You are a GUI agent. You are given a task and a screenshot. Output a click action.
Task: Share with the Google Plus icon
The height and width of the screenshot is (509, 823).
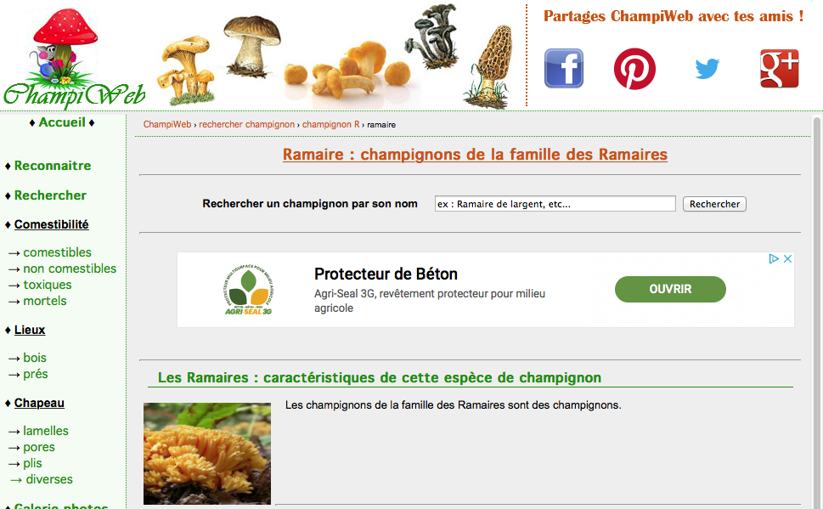(x=780, y=68)
